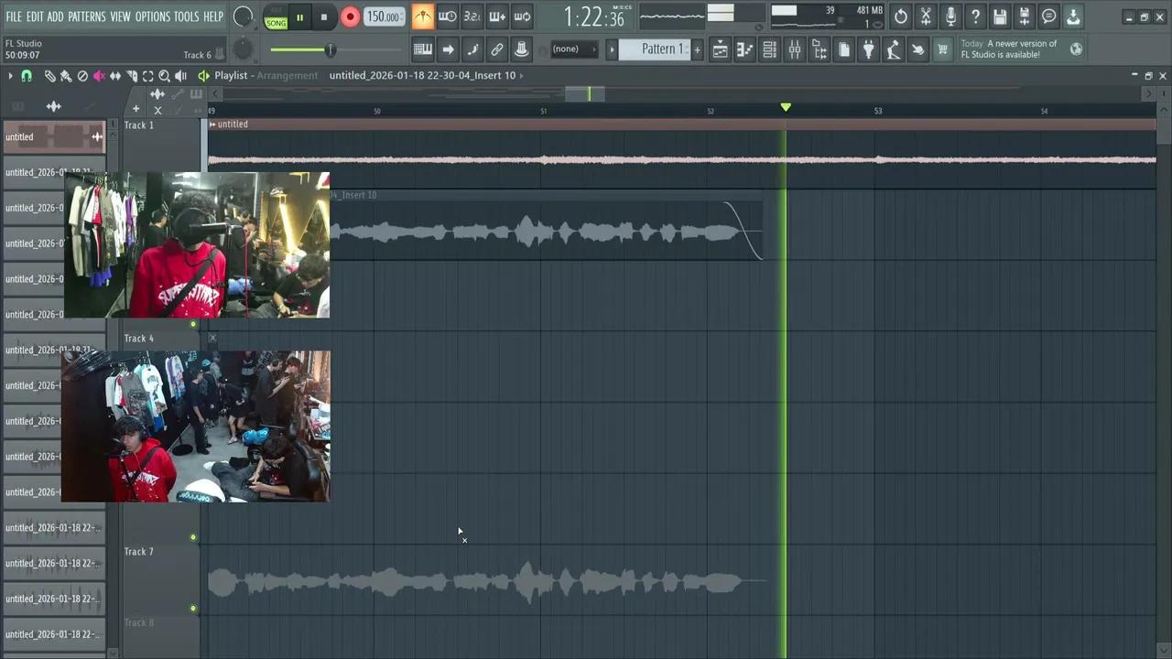Image resolution: width=1172 pixels, height=659 pixels.
Task: Click the master pitch knob
Action: point(243,49)
